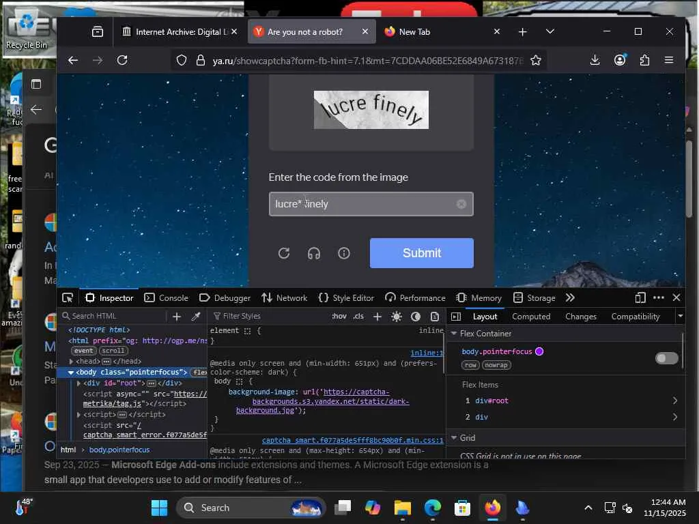The height and width of the screenshot is (524, 699).
Task: Toggle print media simulation
Action: 435,317
